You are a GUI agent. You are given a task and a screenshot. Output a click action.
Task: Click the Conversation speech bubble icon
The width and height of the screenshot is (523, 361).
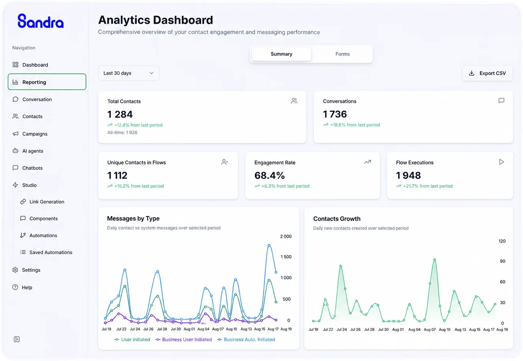15,99
